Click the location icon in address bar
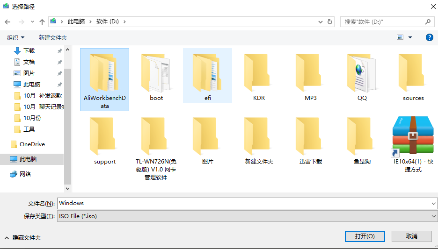The image size is (438, 249). [x=53, y=21]
